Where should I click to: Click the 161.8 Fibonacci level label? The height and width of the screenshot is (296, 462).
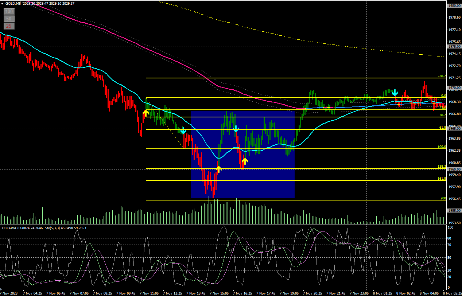pos(442,179)
